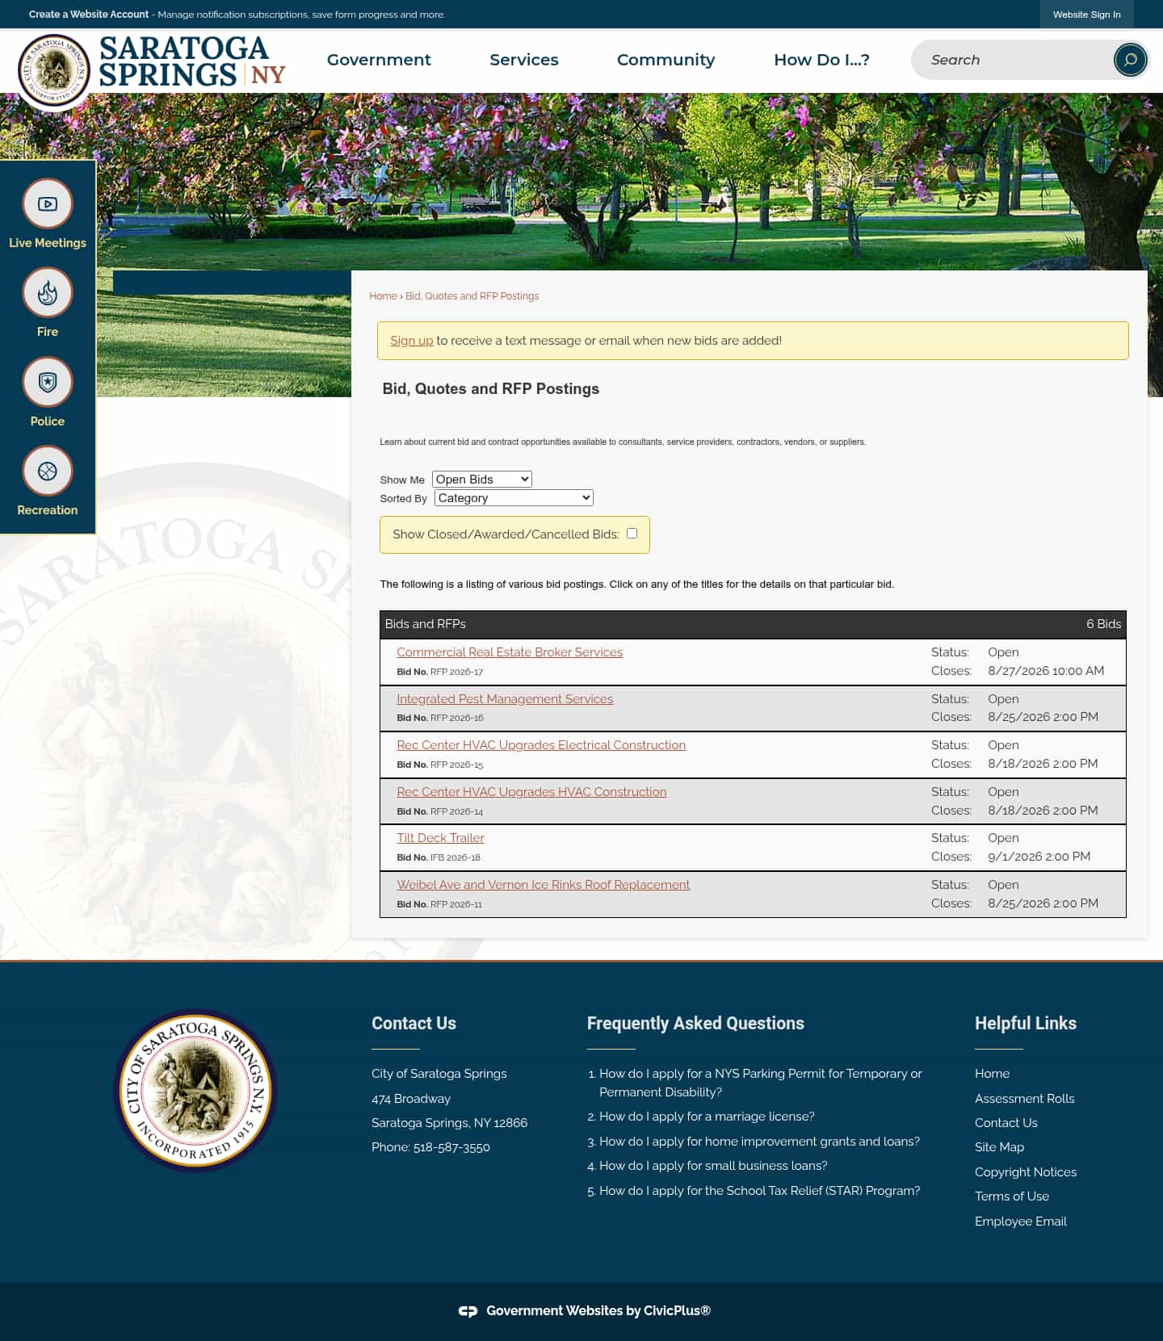Screen dimensions: 1163x1341
Task: Open the Fire department flame icon
Action: pyautogui.click(x=48, y=292)
